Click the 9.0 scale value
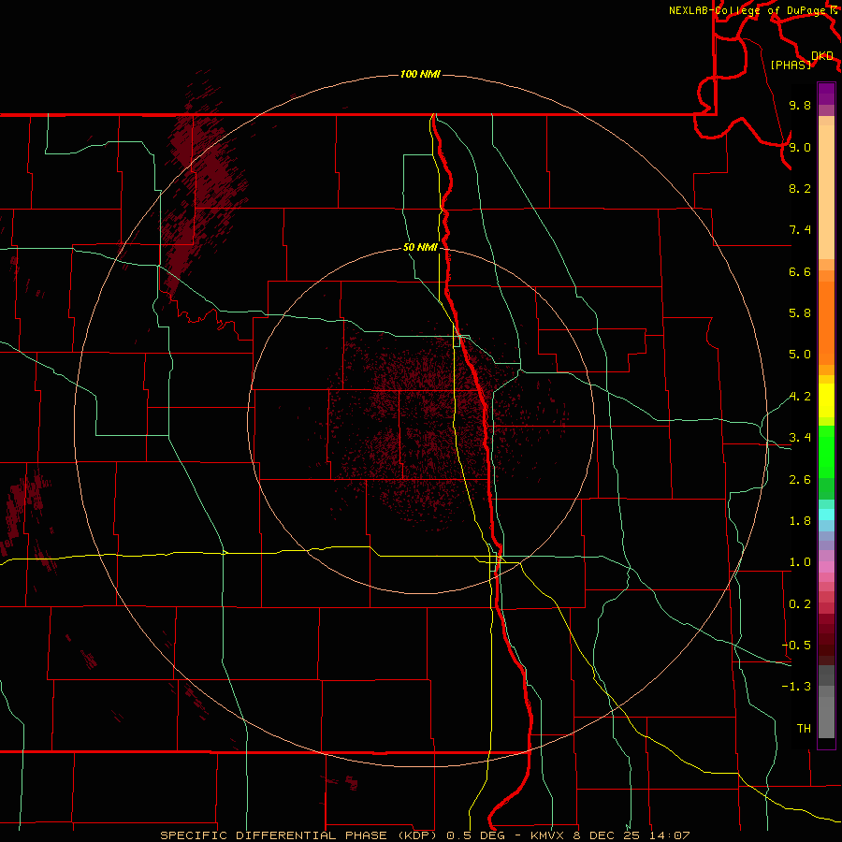The width and height of the screenshot is (842, 842). point(800,147)
